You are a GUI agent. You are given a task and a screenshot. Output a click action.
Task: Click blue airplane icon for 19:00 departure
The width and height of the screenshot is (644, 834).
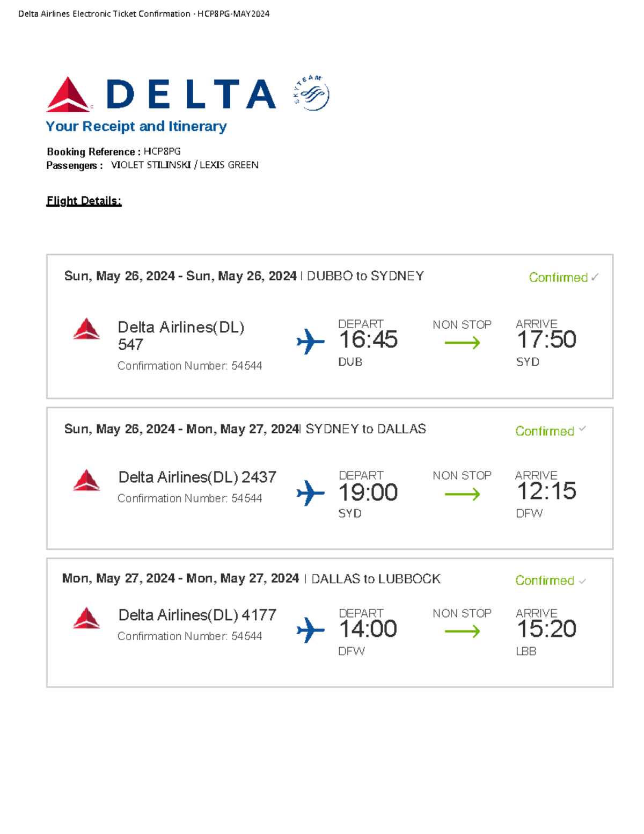311,493
